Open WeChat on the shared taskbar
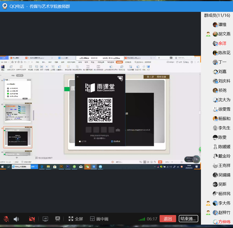233x228 pixels. point(87,167)
